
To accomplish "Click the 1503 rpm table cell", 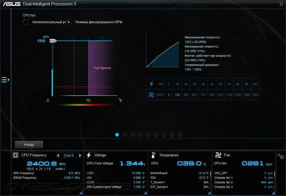I will point(255,95).
